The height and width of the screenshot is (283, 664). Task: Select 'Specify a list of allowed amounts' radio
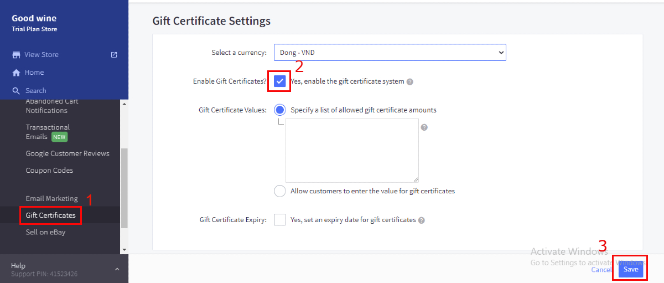(280, 110)
